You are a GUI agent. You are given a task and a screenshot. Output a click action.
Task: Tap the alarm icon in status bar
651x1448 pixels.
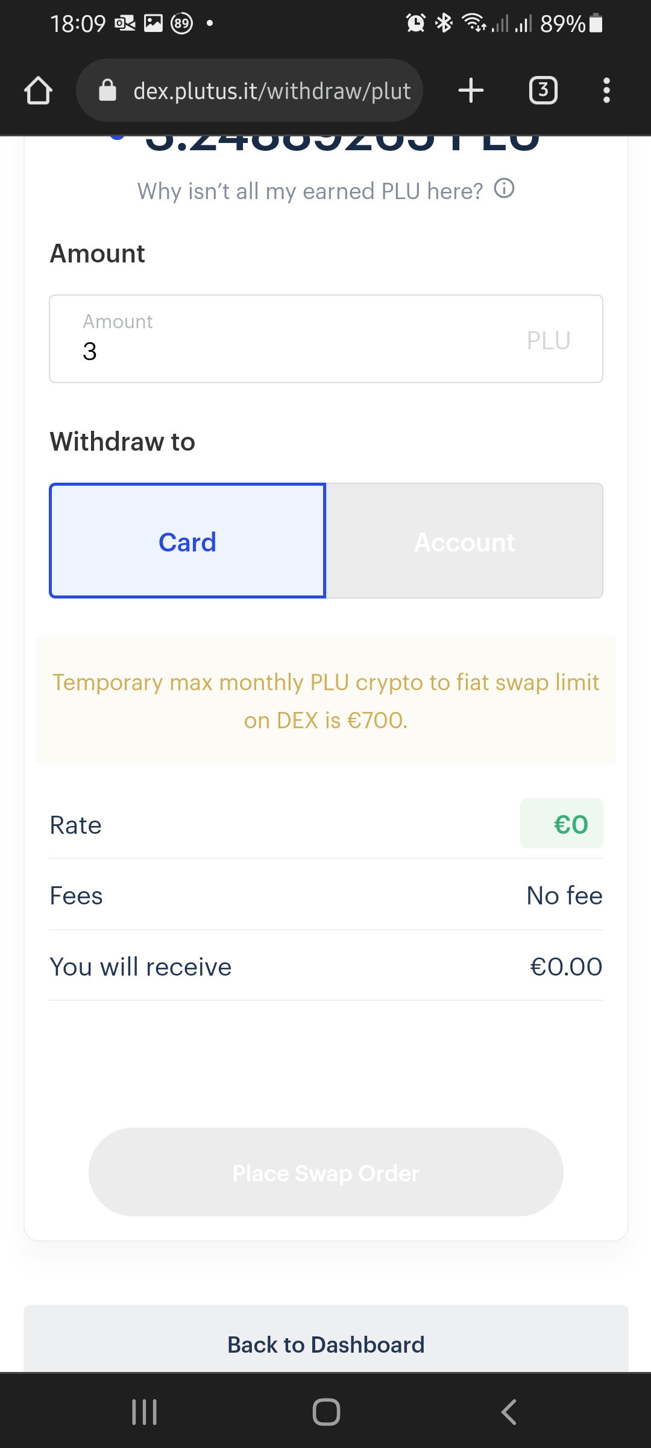pyautogui.click(x=415, y=24)
